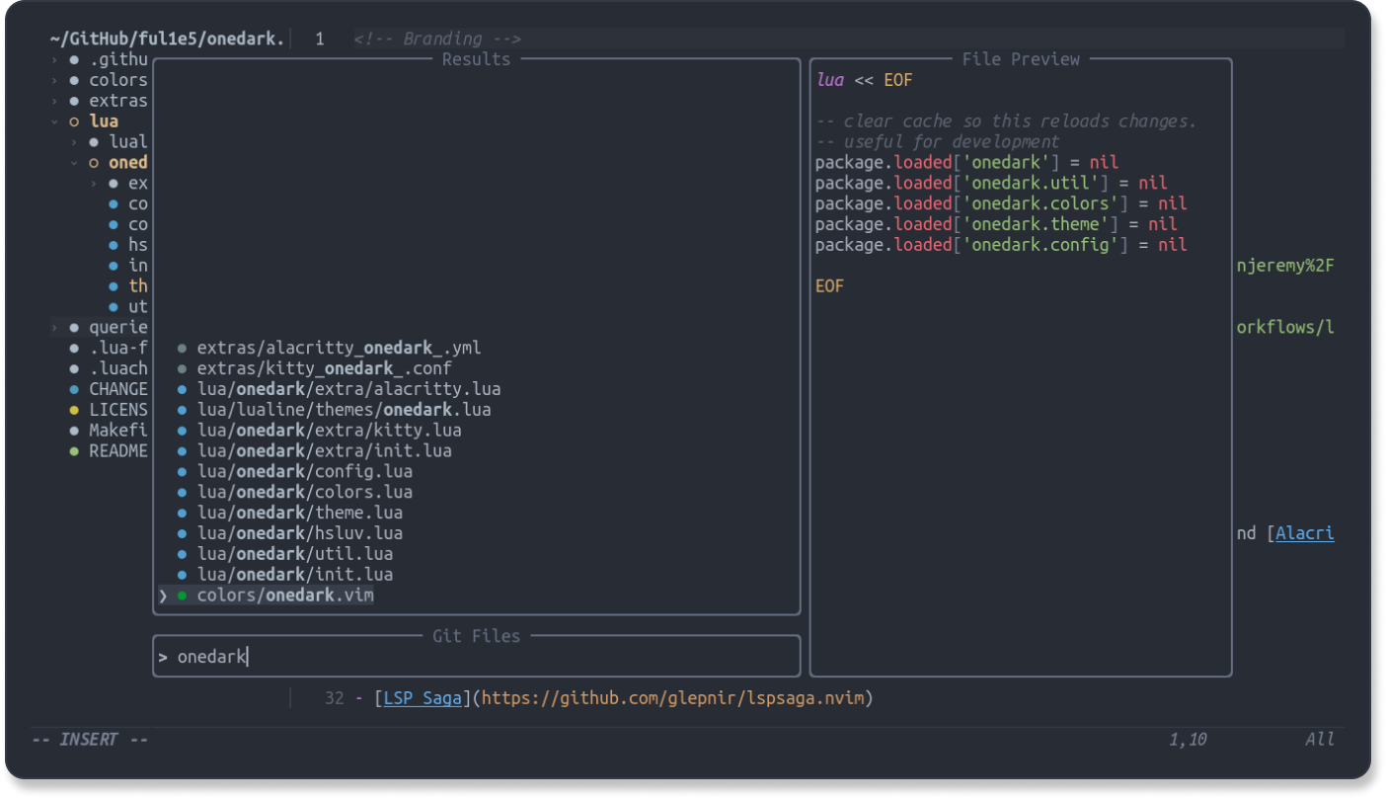Click the open-folder circle icon beside lua
The width and height of the screenshot is (1386, 799).
[74, 121]
